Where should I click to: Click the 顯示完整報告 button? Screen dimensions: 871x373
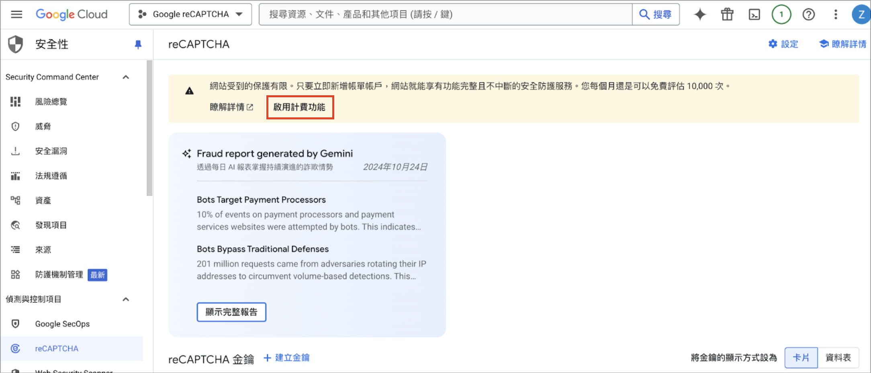pyautogui.click(x=231, y=312)
